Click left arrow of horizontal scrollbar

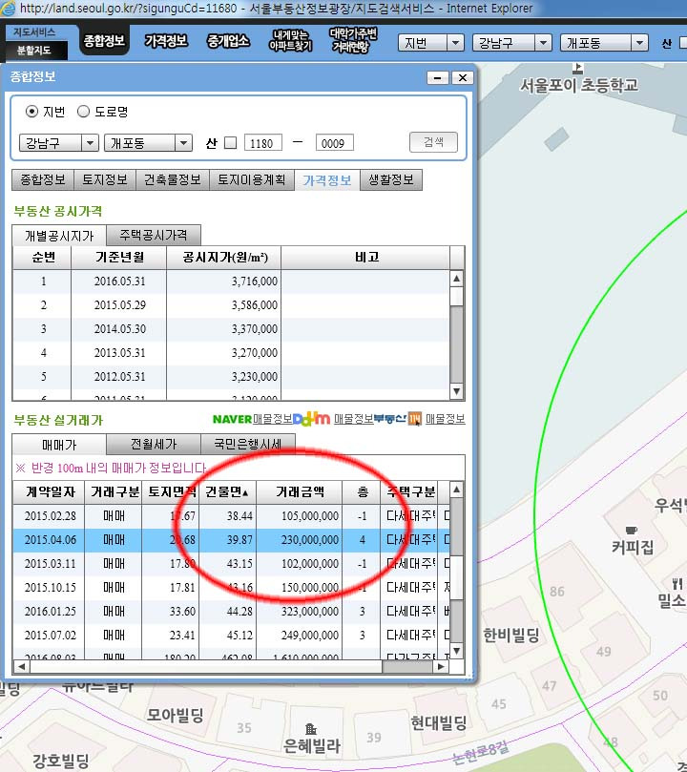[x=21, y=667]
